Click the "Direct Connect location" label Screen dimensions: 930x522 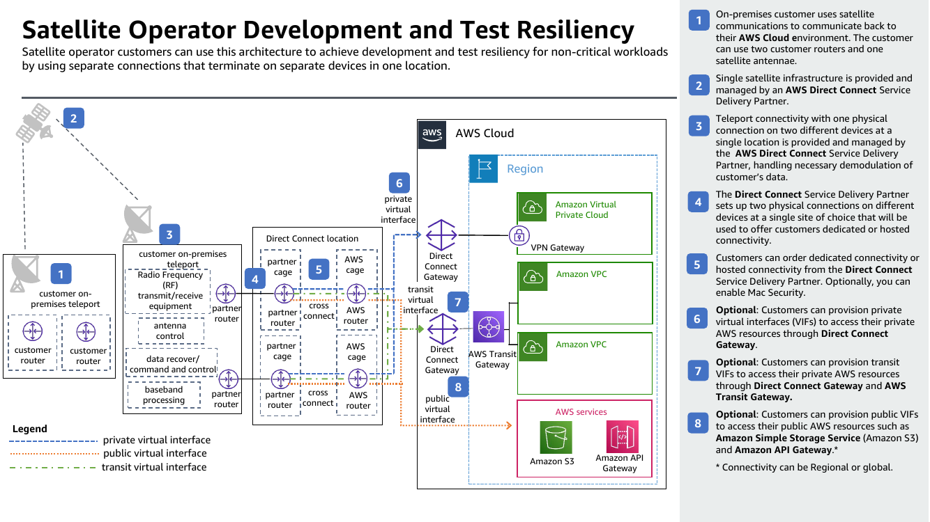pos(312,238)
